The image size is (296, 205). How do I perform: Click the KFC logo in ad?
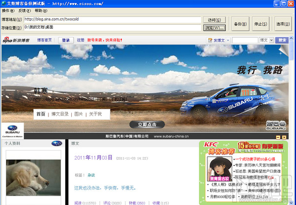pyautogui.click(x=211, y=145)
